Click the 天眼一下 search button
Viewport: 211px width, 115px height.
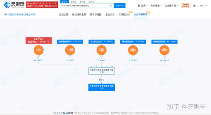(120, 6)
